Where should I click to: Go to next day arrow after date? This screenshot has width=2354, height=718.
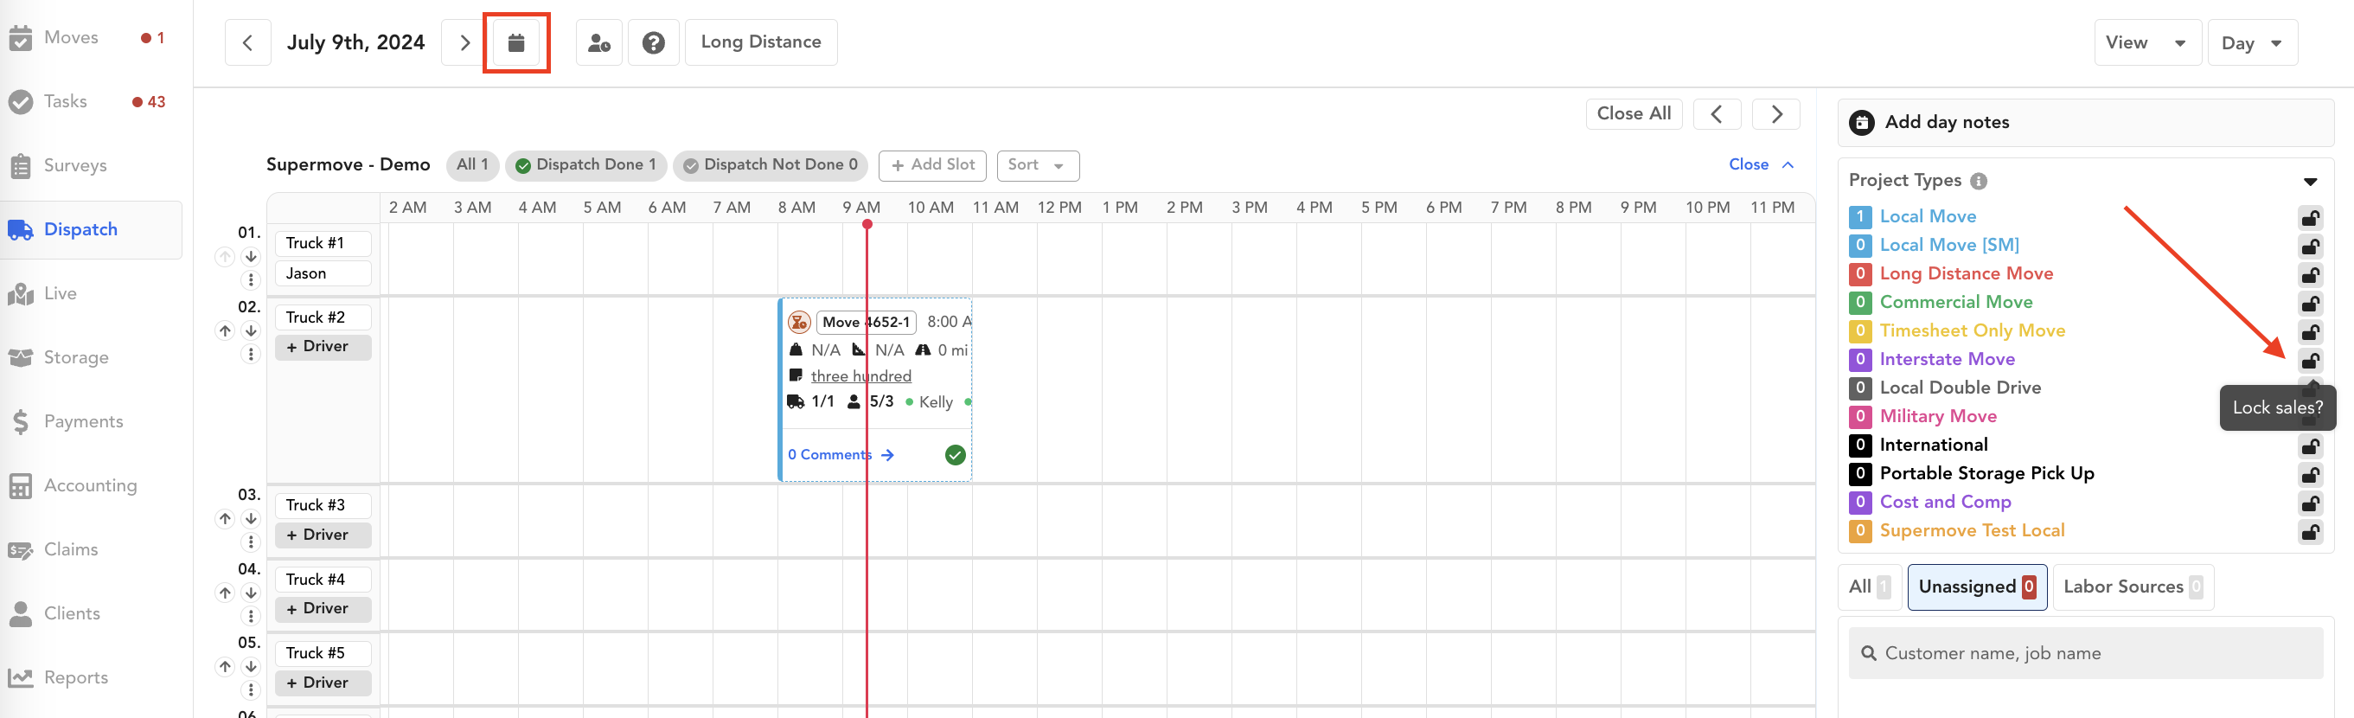point(464,43)
